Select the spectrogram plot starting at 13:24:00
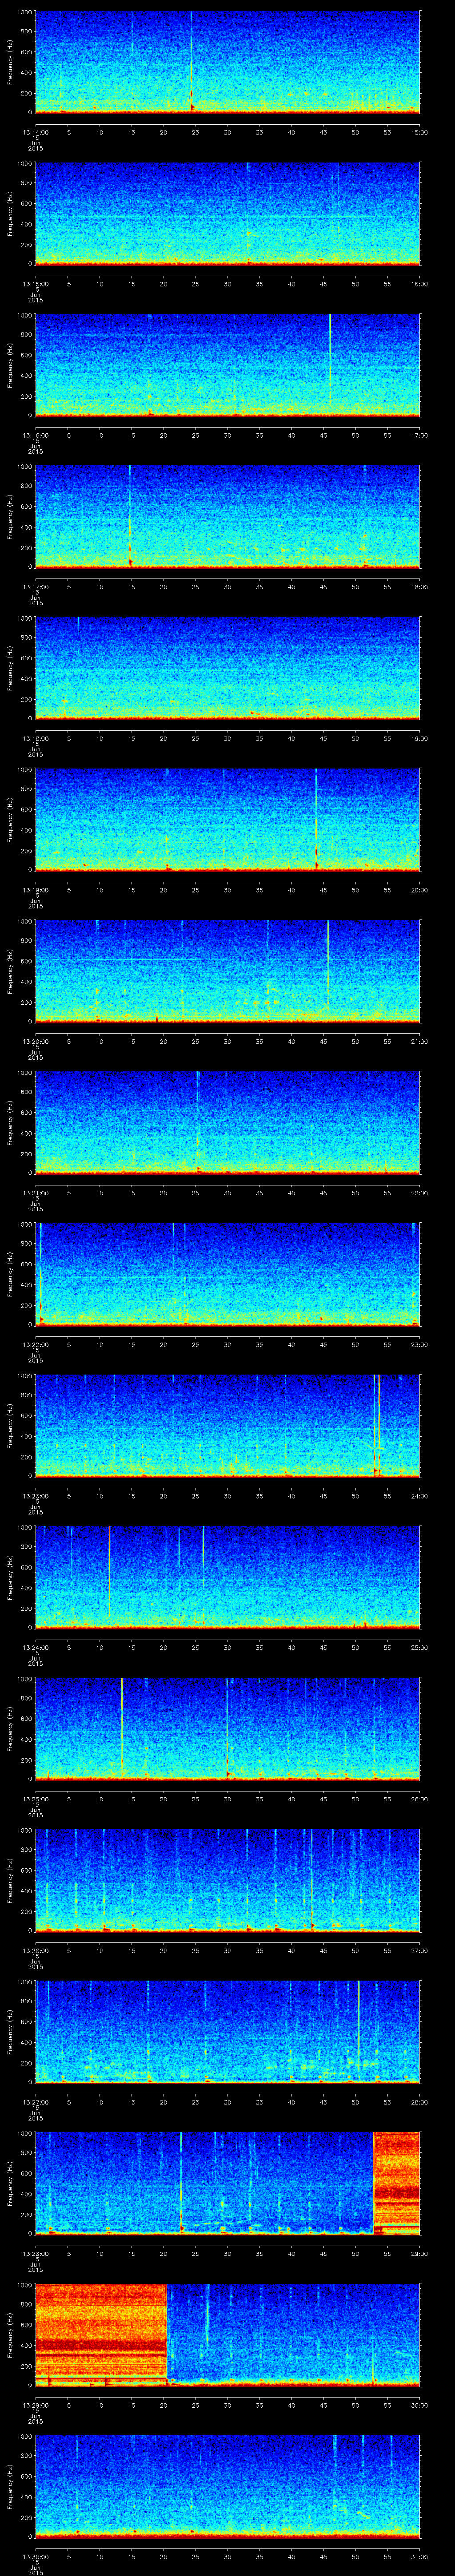455x2576 pixels. 228,1577
